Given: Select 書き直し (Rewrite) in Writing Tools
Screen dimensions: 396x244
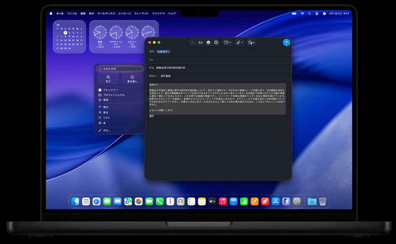Looking at the screenshot, I should (132, 79).
